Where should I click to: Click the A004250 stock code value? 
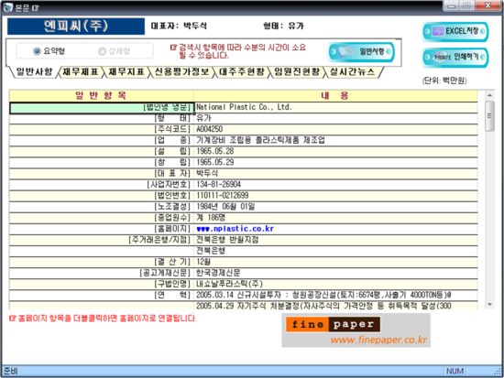[209, 129]
